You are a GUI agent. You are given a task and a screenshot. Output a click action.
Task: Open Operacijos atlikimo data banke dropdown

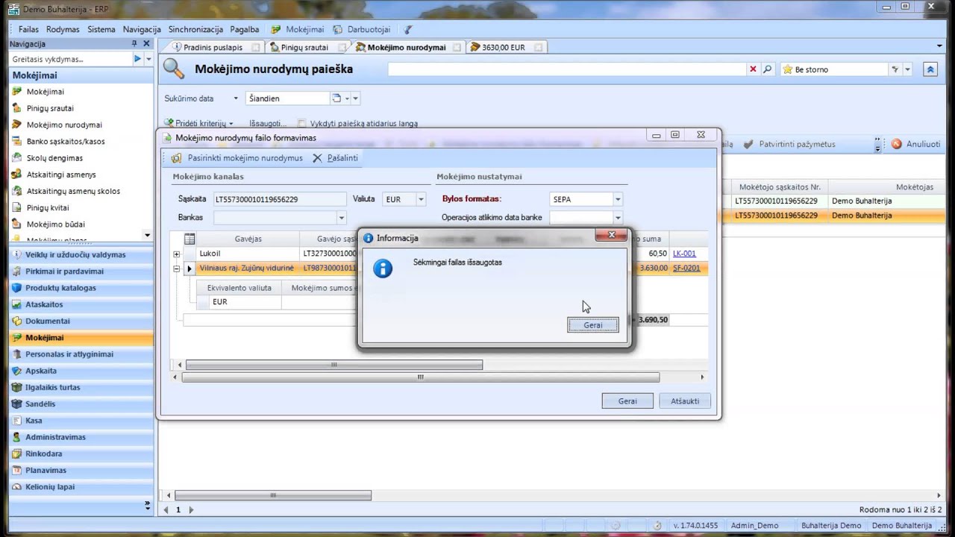(617, 218)
